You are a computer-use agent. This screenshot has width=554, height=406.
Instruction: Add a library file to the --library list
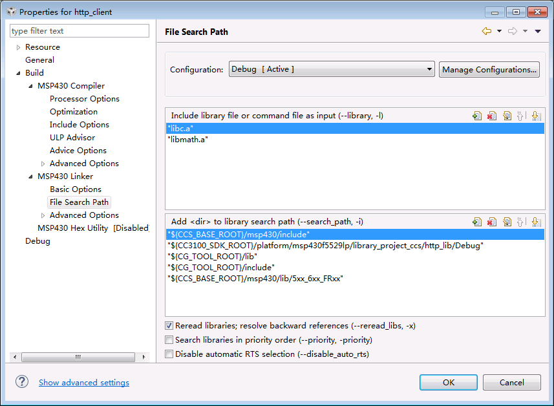(477, 116)
